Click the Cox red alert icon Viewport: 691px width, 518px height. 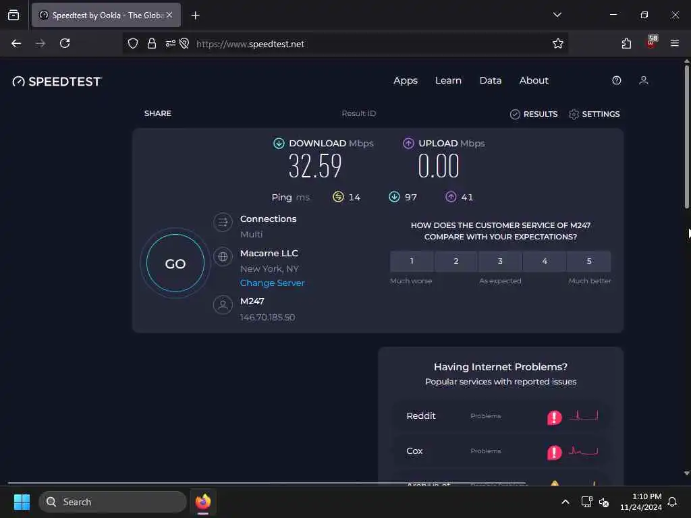coord(555,452)
